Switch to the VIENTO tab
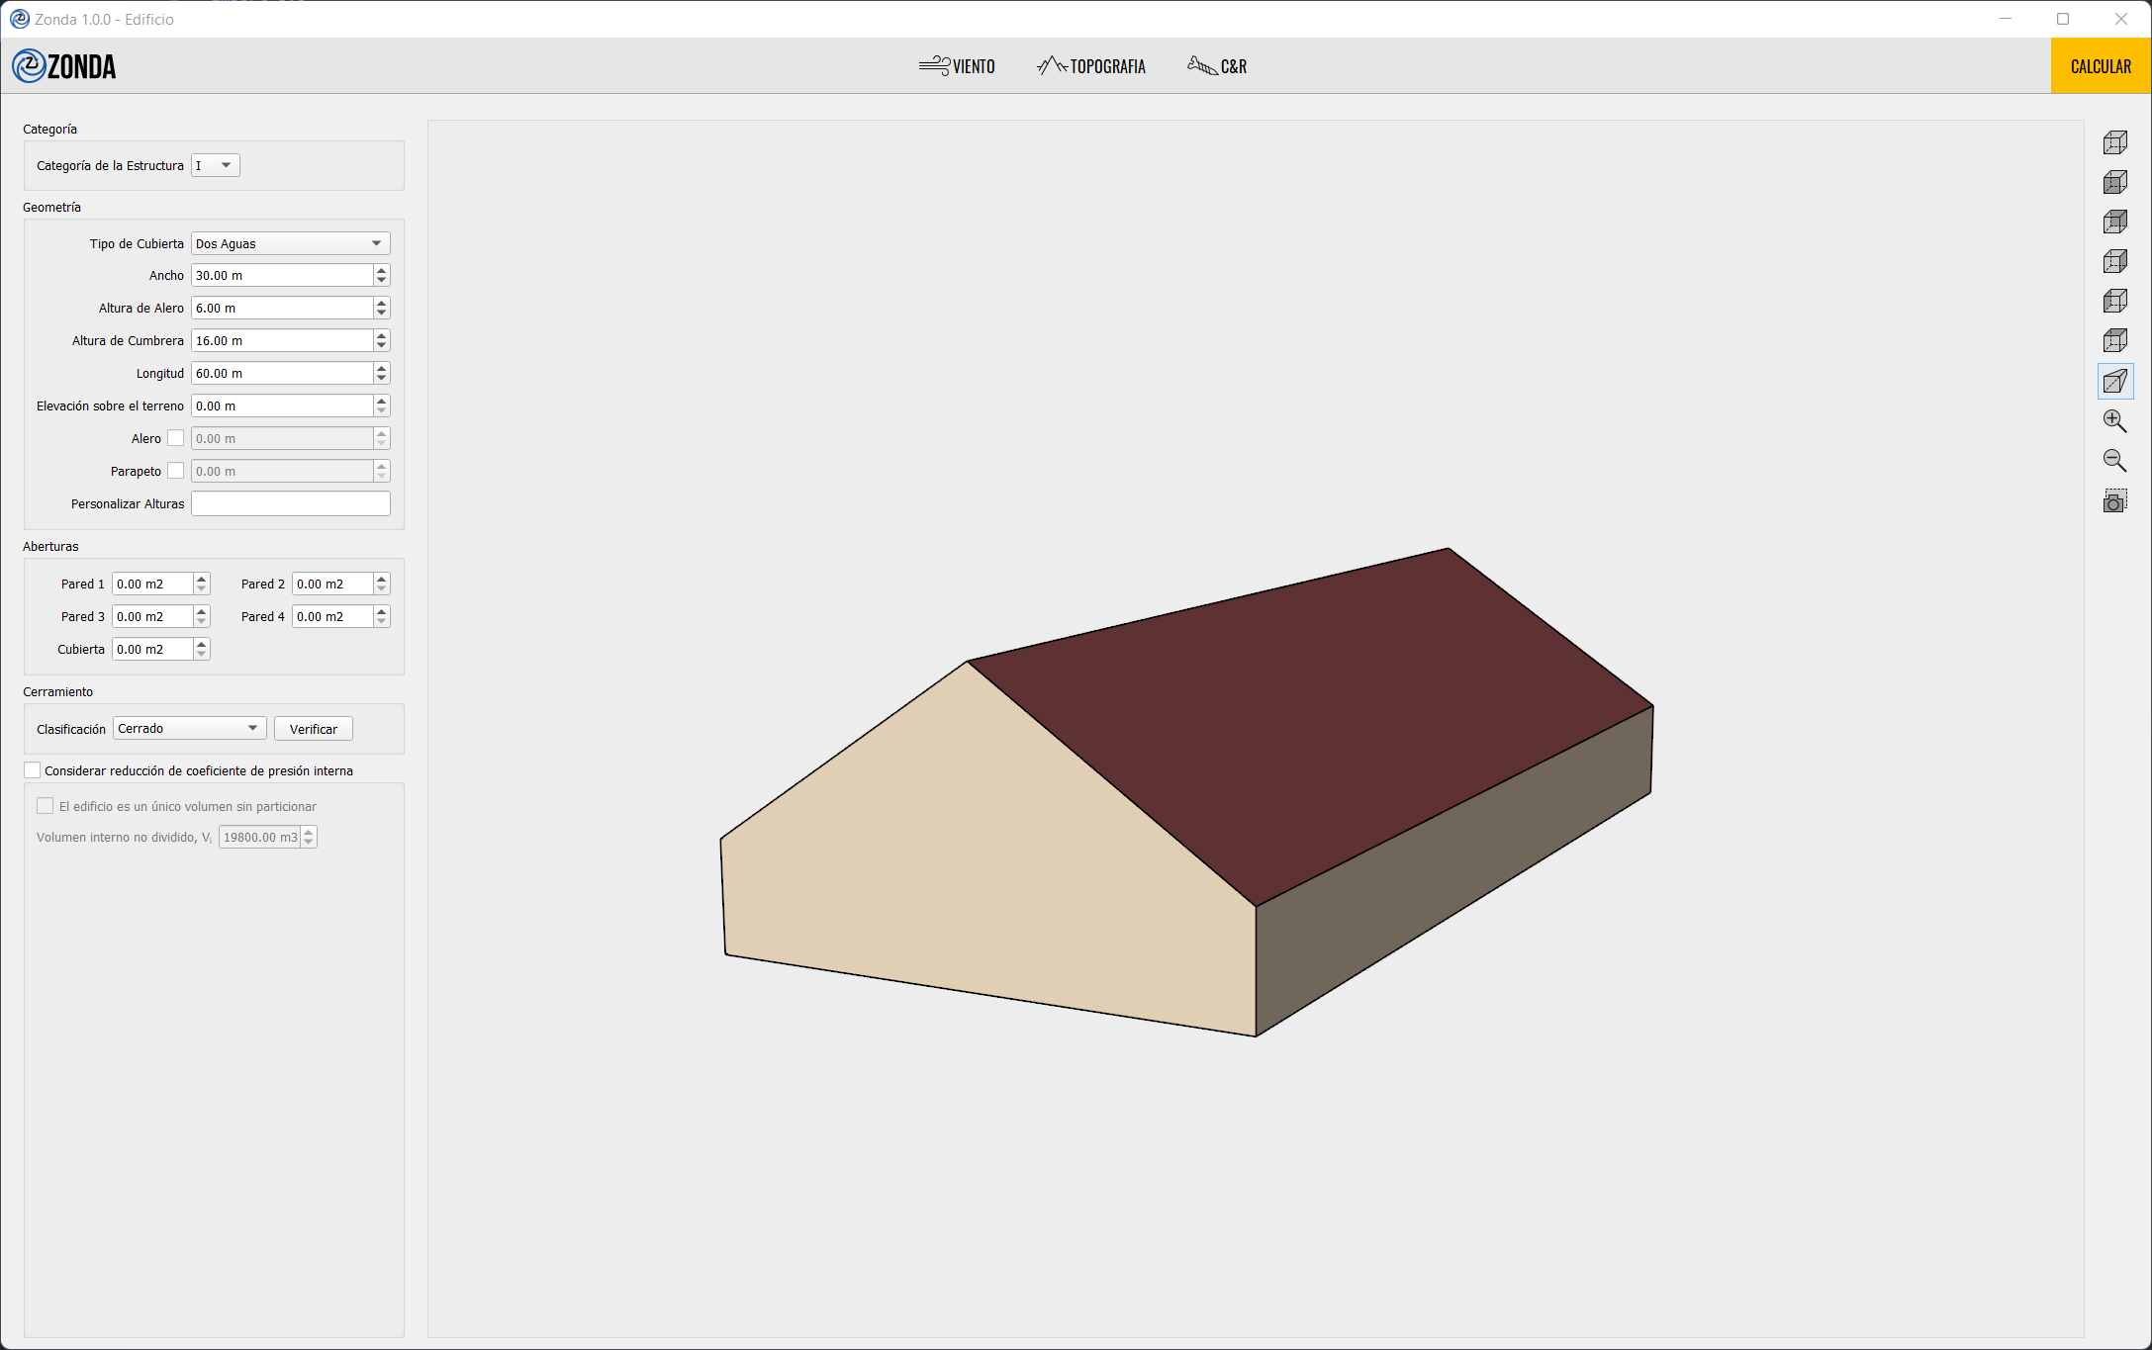The height and width of the screenshot is (1350, 2152). click(957, 66)
